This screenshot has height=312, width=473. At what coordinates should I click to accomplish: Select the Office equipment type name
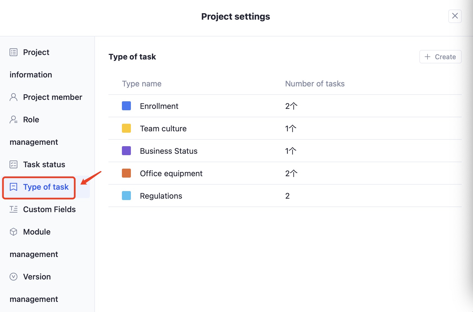(171, 173)
